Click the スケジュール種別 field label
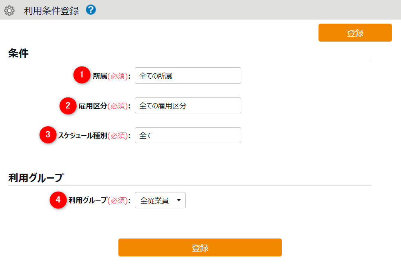The image size is (401, 265). pyautogui.click(x=82, y=136)
